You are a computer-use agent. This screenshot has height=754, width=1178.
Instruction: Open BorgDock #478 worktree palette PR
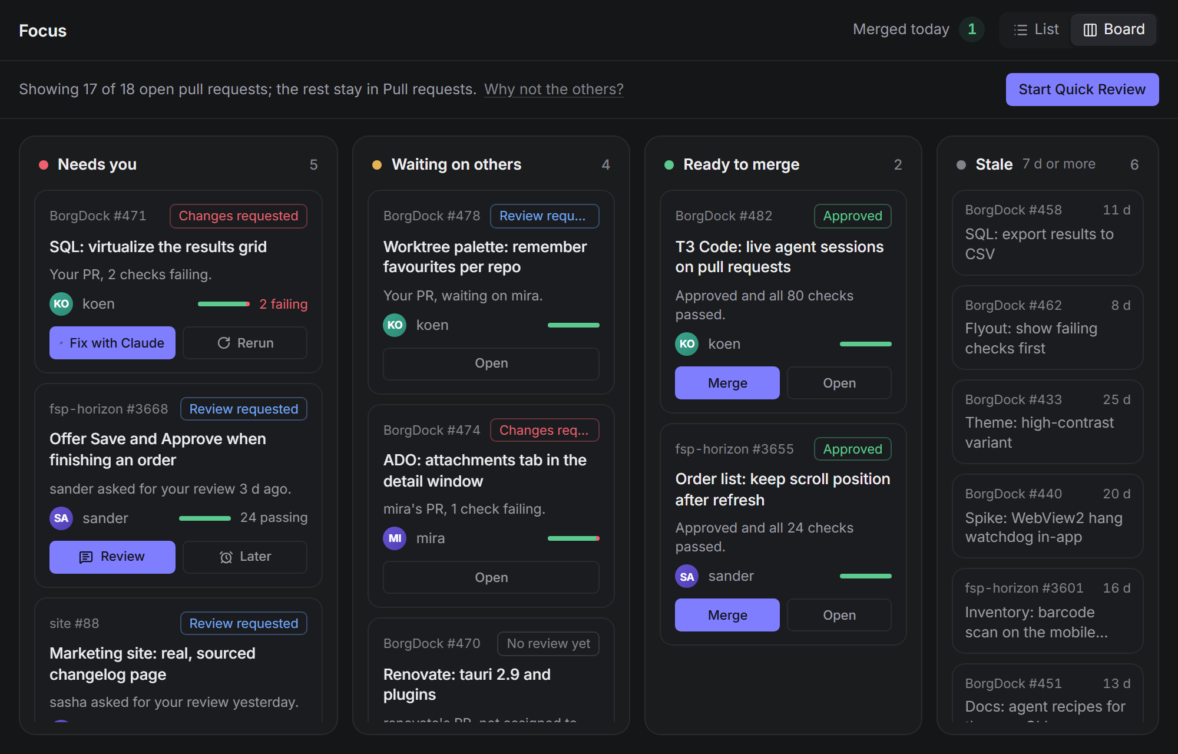point(491,363)
